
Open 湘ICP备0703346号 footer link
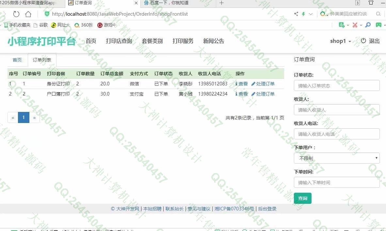click(234, 209)
